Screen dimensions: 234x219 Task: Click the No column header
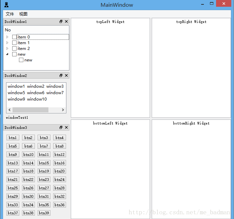(x=36, y=30)
